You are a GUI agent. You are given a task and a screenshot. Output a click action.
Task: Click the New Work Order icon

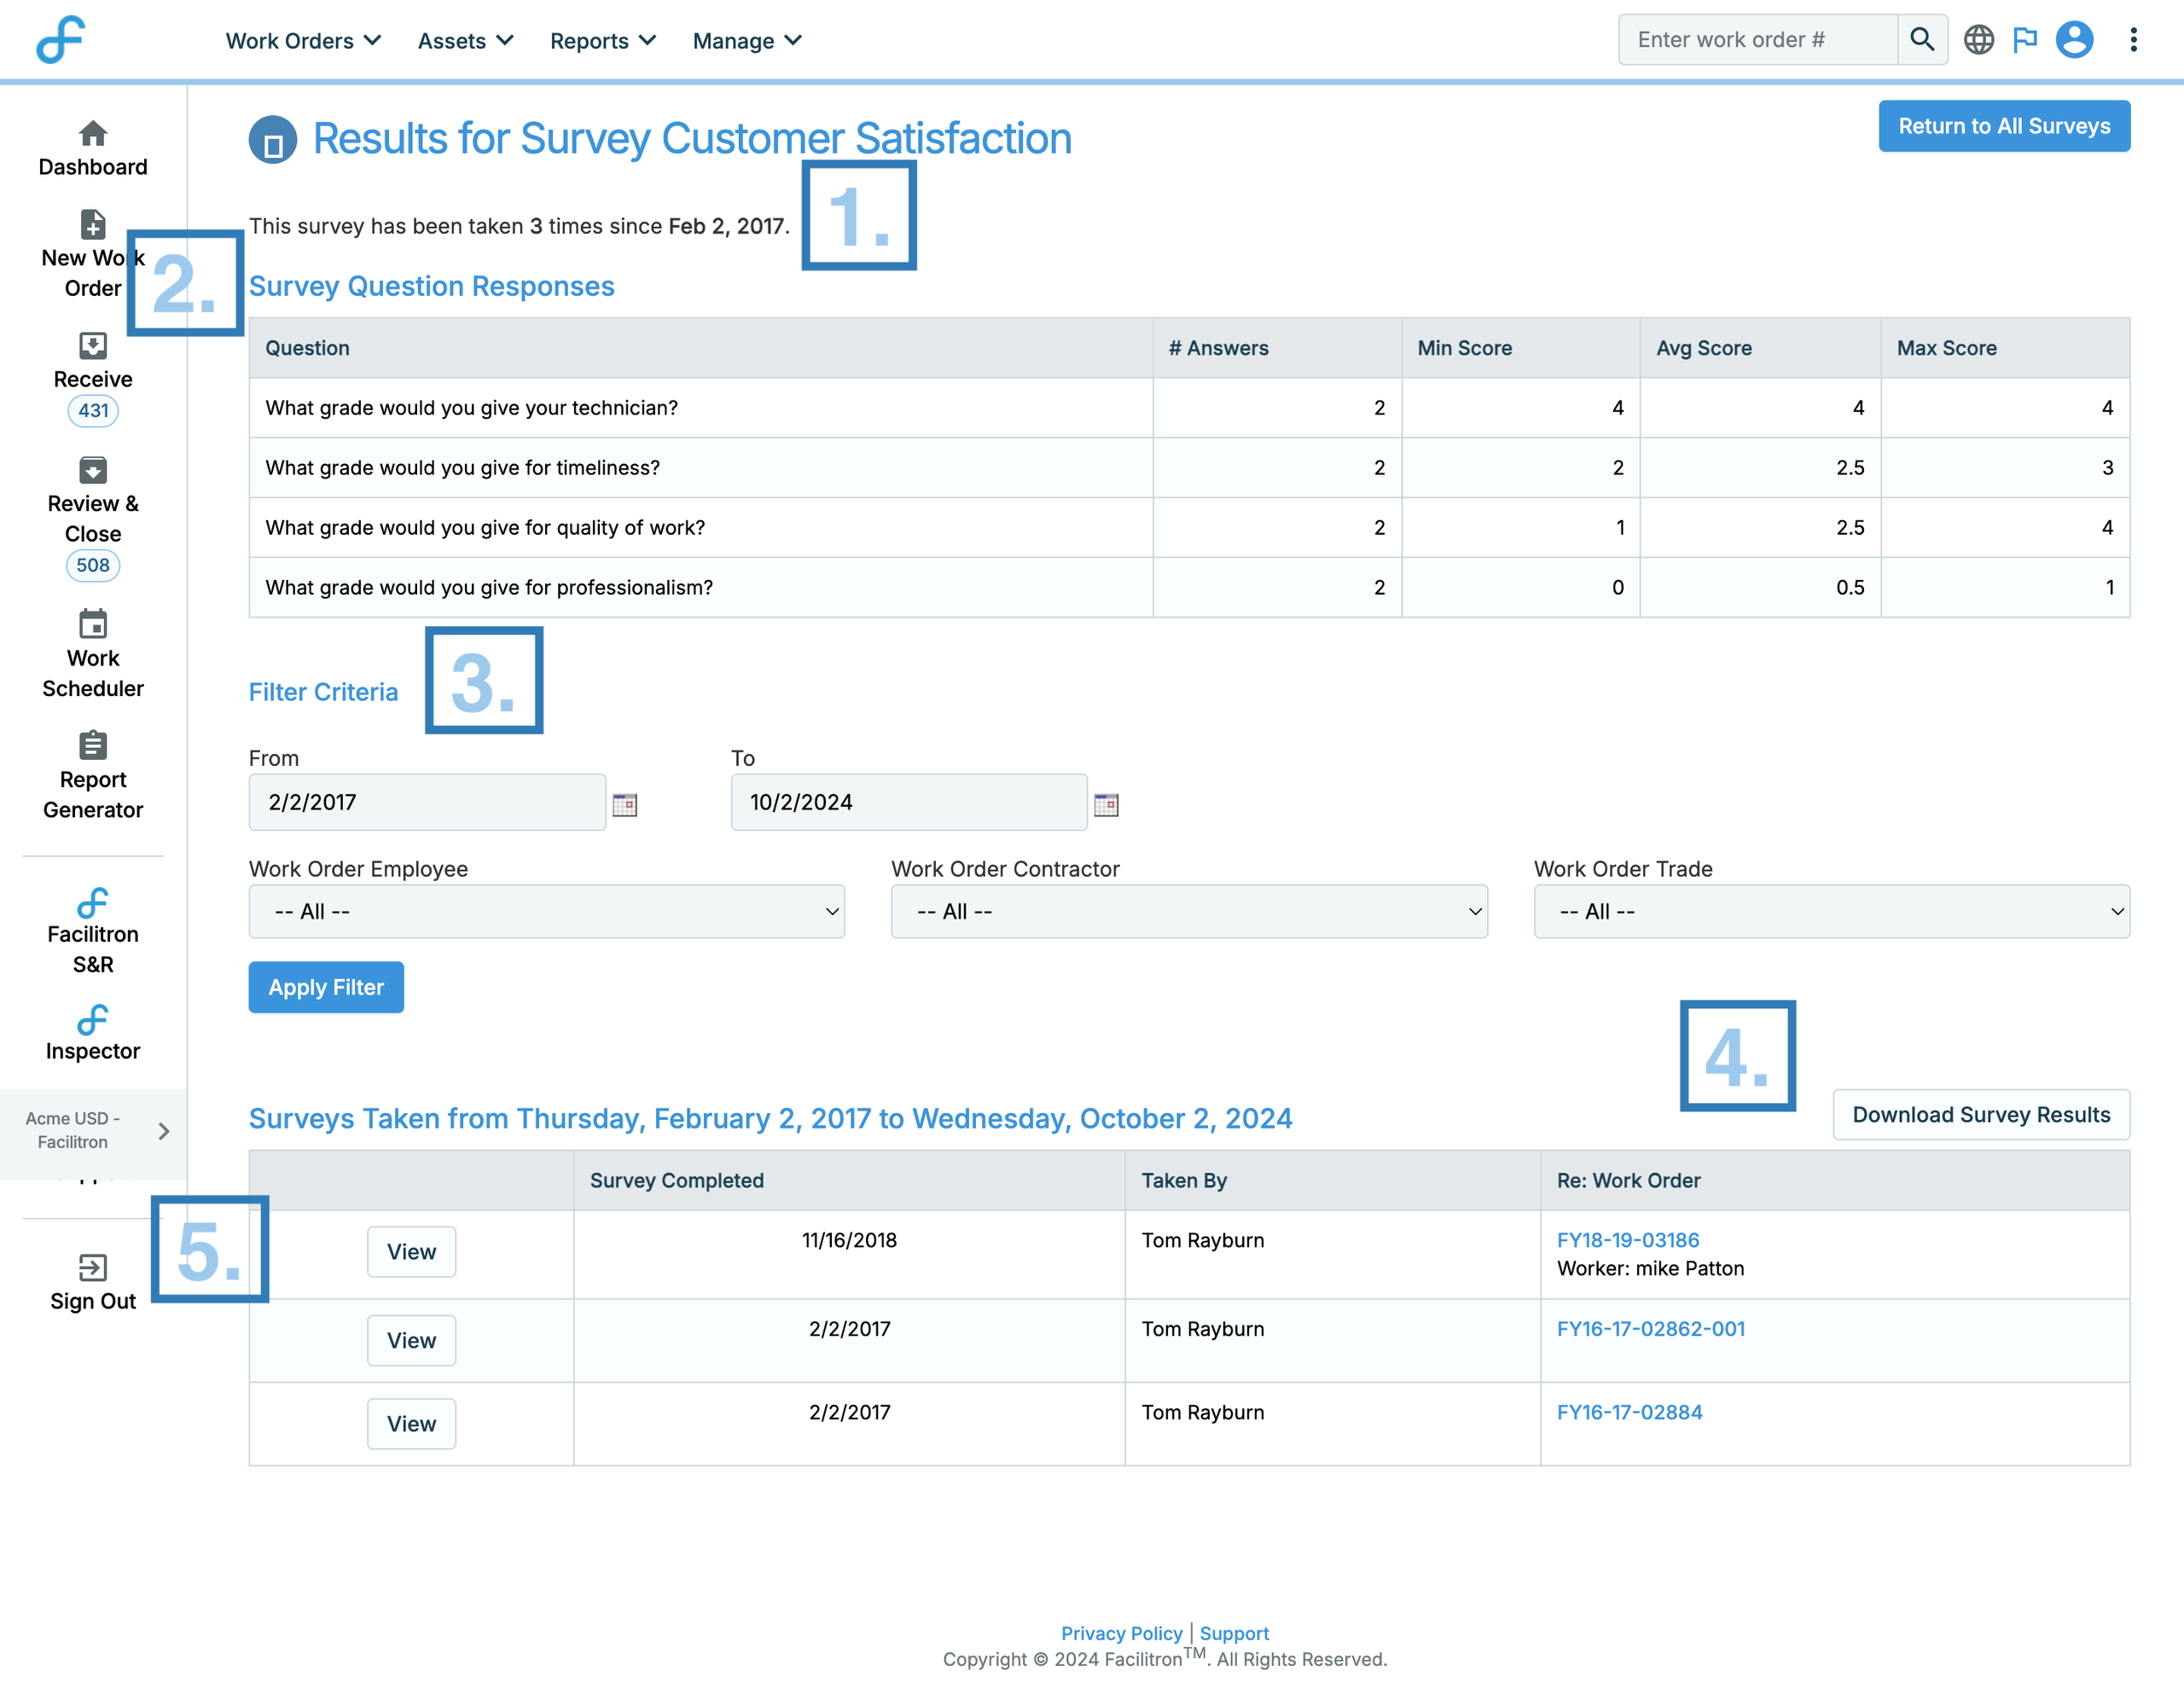pyautogui.click(x=93, y=224)
